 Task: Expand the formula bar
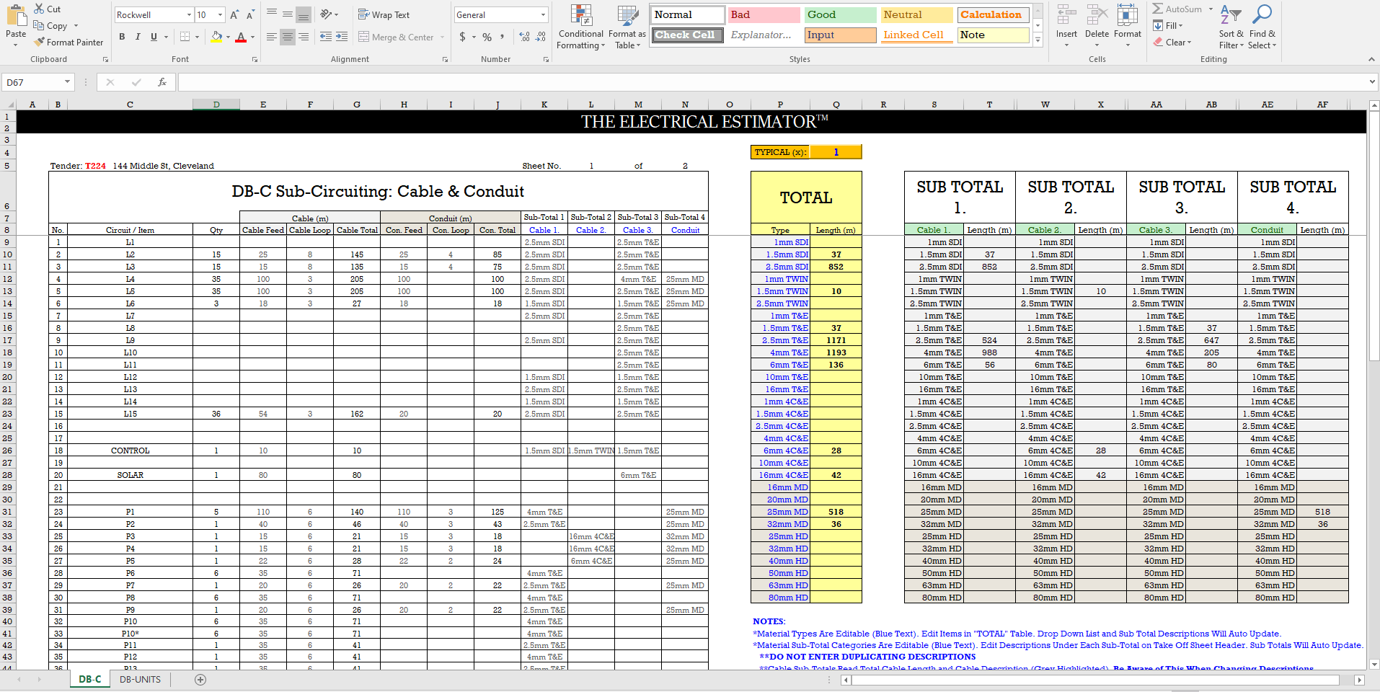point(1371,82)
